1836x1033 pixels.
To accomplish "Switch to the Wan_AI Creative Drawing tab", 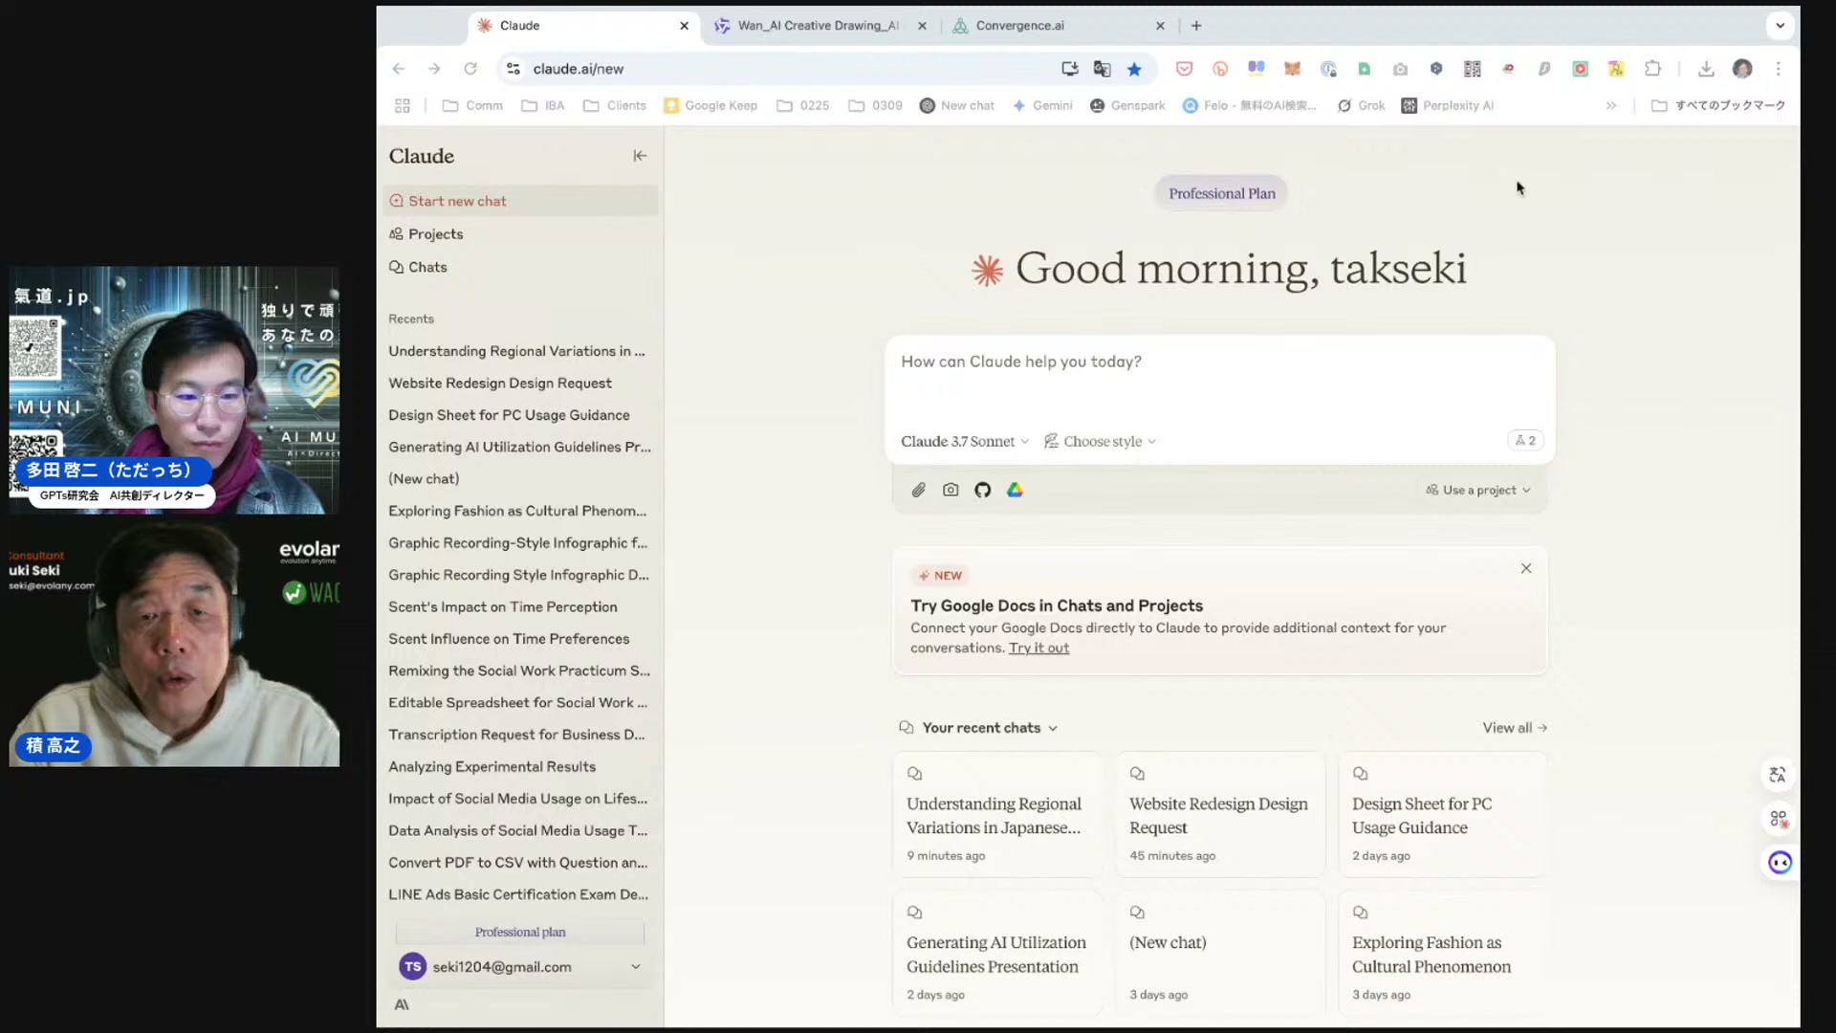I will (x=819, y=26).
